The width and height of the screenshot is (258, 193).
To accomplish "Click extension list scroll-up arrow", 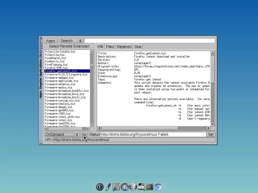I will pyautogui.click(x=92, y=52).
